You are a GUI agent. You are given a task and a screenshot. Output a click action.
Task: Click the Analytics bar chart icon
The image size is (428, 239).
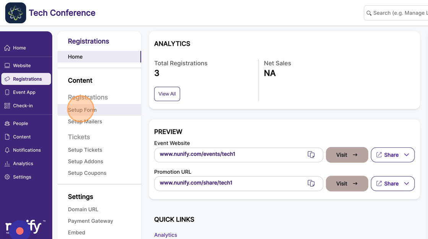click(7, 163)
